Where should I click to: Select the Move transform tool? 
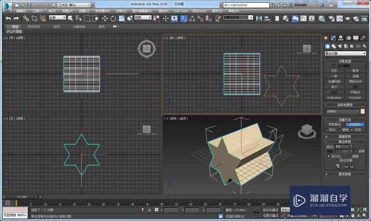105,18
